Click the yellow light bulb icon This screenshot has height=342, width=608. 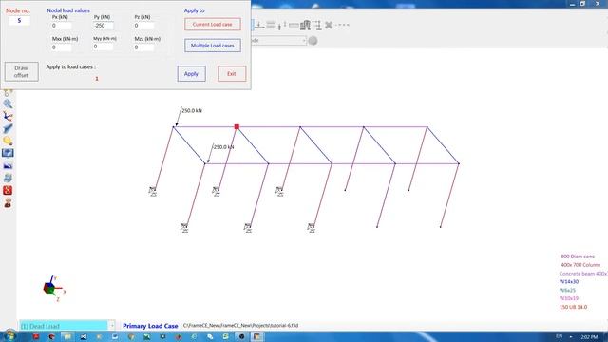(8, 141)
